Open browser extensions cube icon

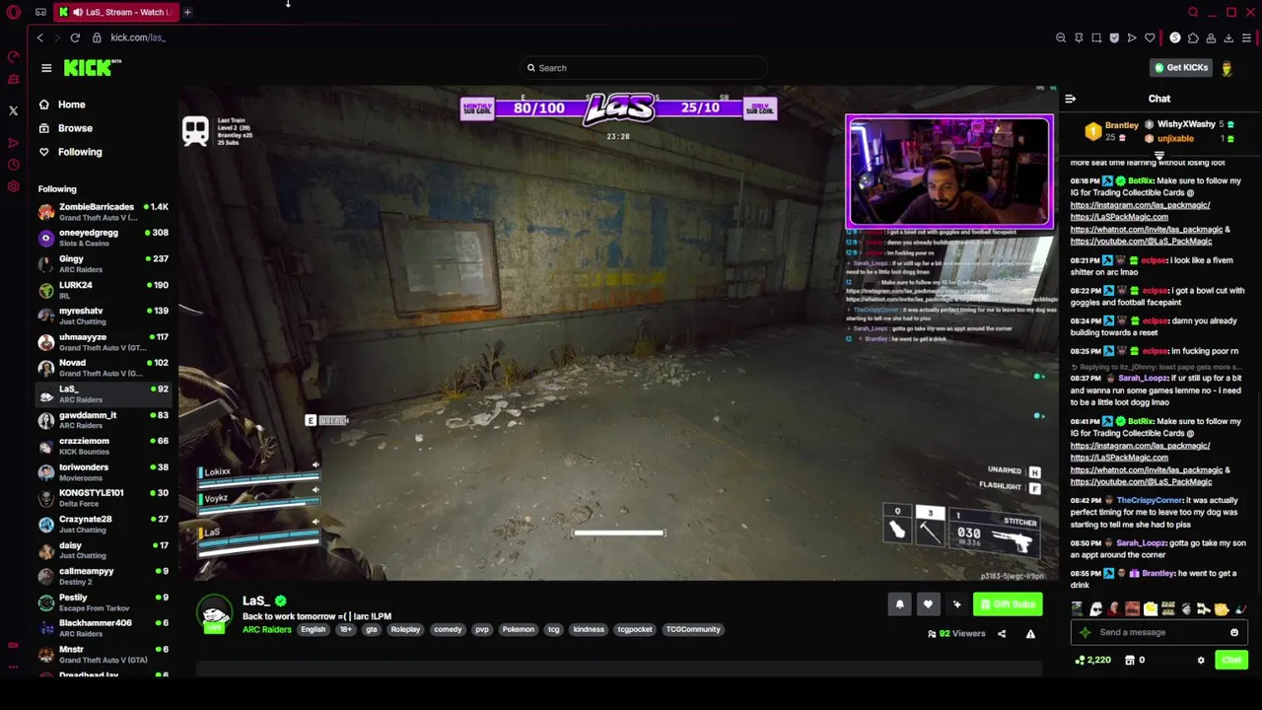click(1193, 38)
